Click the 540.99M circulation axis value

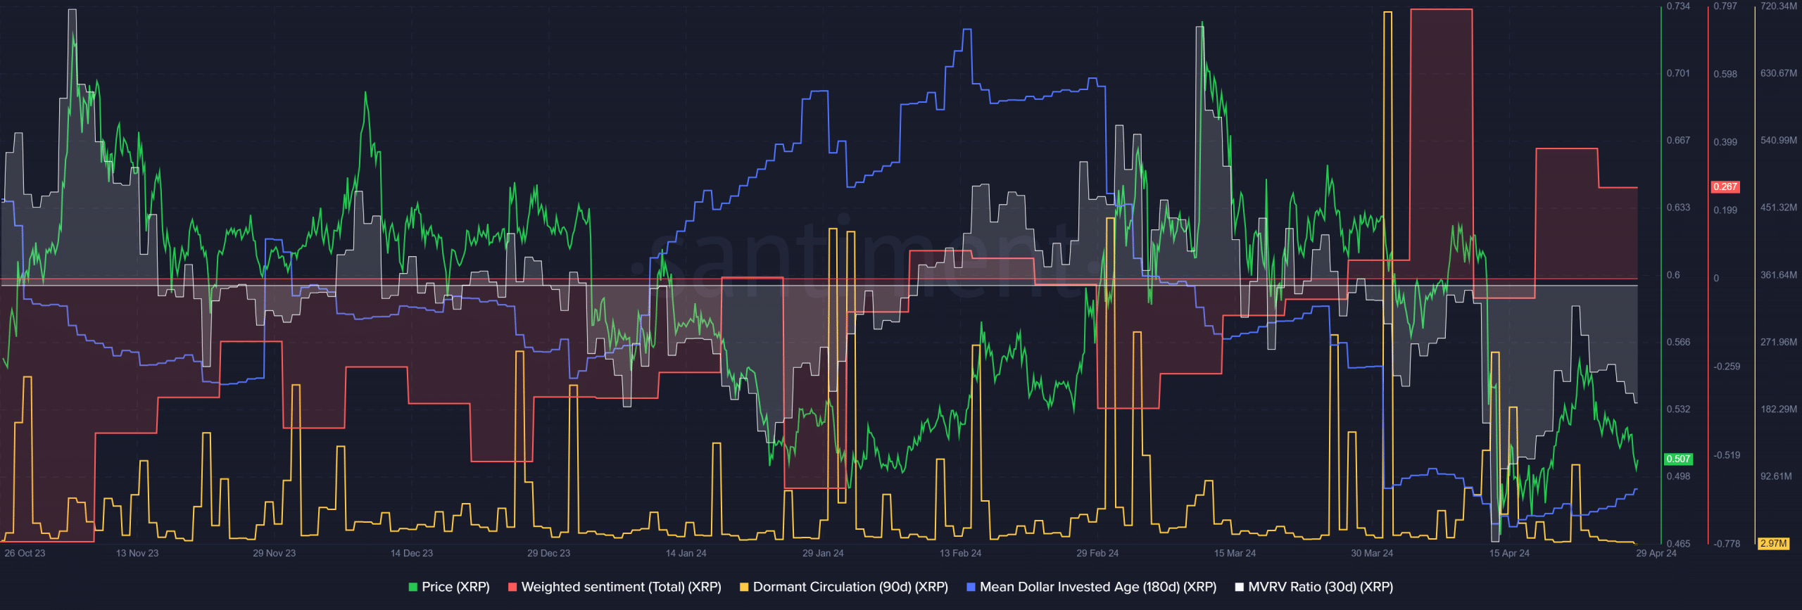click(1779, 140)
